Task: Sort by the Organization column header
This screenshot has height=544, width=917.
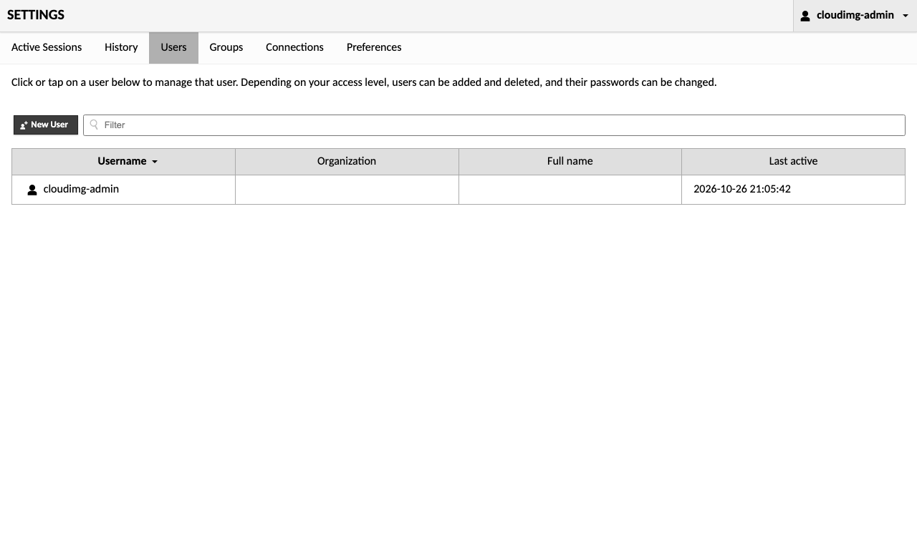Action: pos(347,161)
